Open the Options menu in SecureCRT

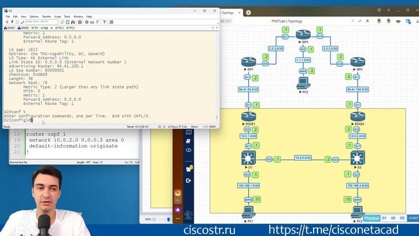click(x=34, y=16)
